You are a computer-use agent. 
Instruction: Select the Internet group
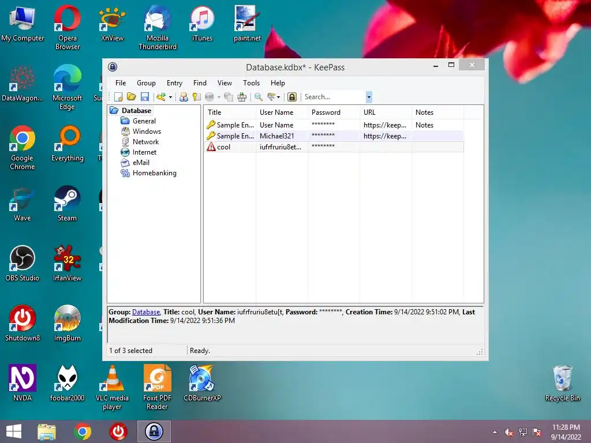coord(144,152)
